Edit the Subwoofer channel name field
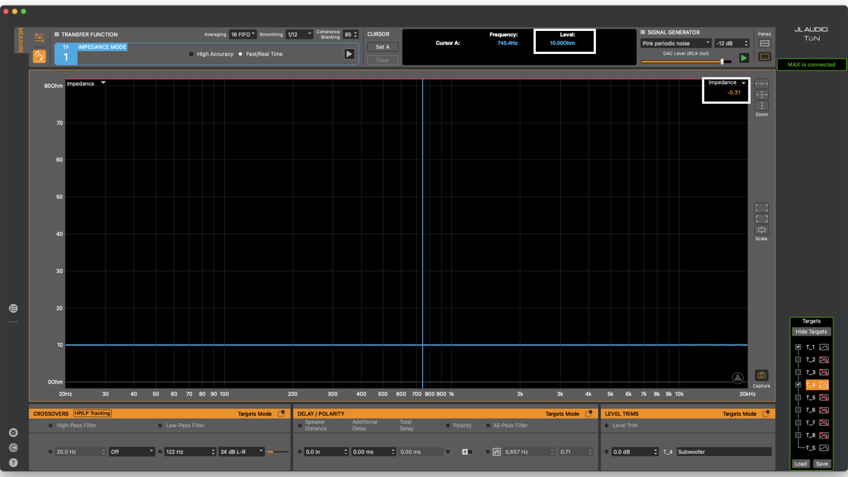The image size is (848, 477). coord(723,452)
